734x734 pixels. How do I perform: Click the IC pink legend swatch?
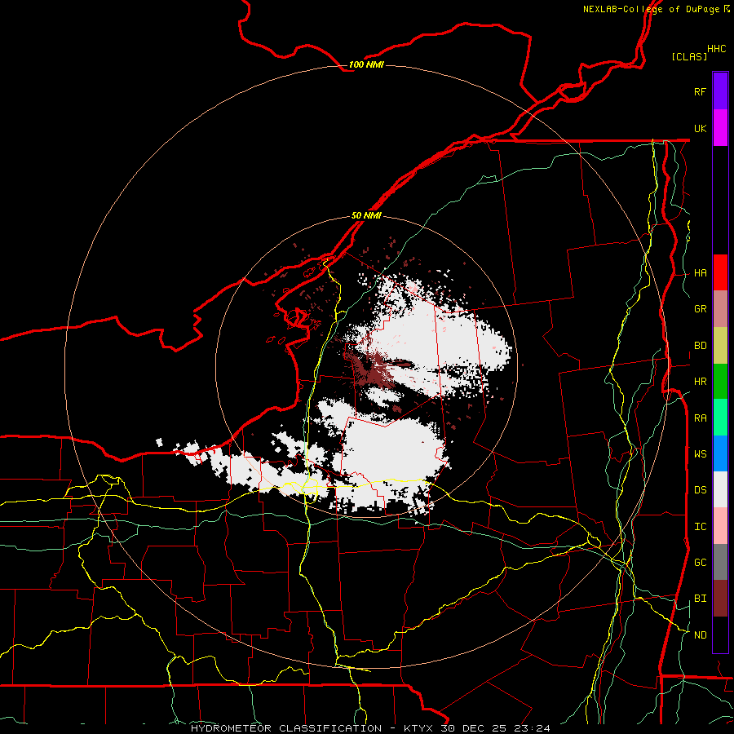click(720, 526)
